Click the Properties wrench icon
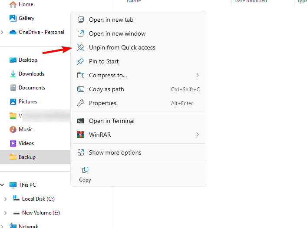 (81, 103)
